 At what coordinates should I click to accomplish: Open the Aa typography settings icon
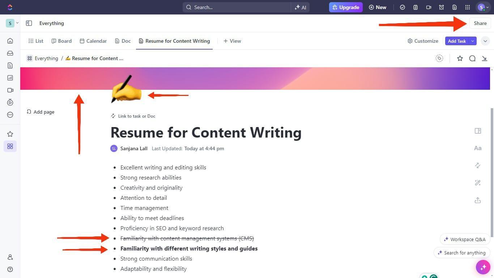point(478,148)
